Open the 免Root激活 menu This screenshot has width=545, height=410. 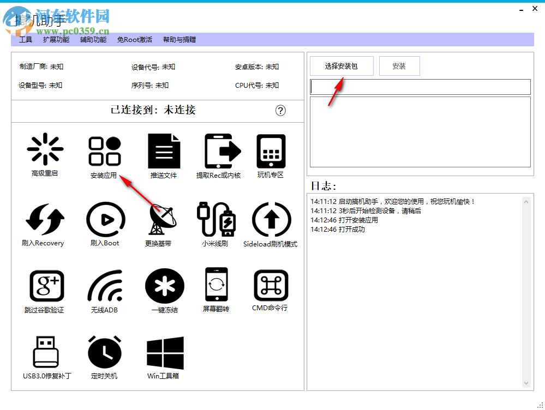(x=135, y=40)
